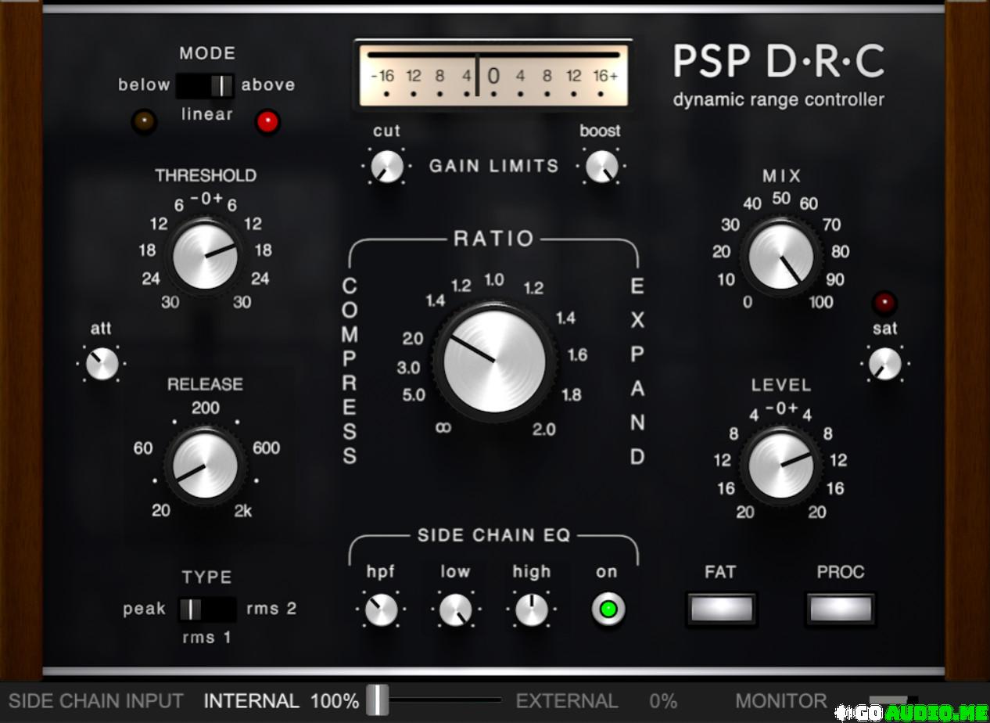Viewport: 990px width, 723px height.
Task: Click the LEVEL knob
Action: coord(781,466)
